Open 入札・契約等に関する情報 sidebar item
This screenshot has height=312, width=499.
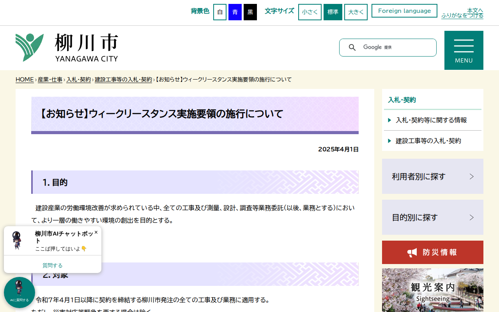click(x=433, y=120)
